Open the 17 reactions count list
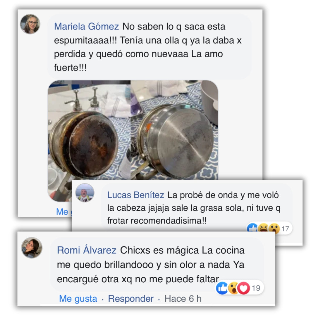Image resolution: width=316 pixels, height=316 pixels. click(285, 229)
